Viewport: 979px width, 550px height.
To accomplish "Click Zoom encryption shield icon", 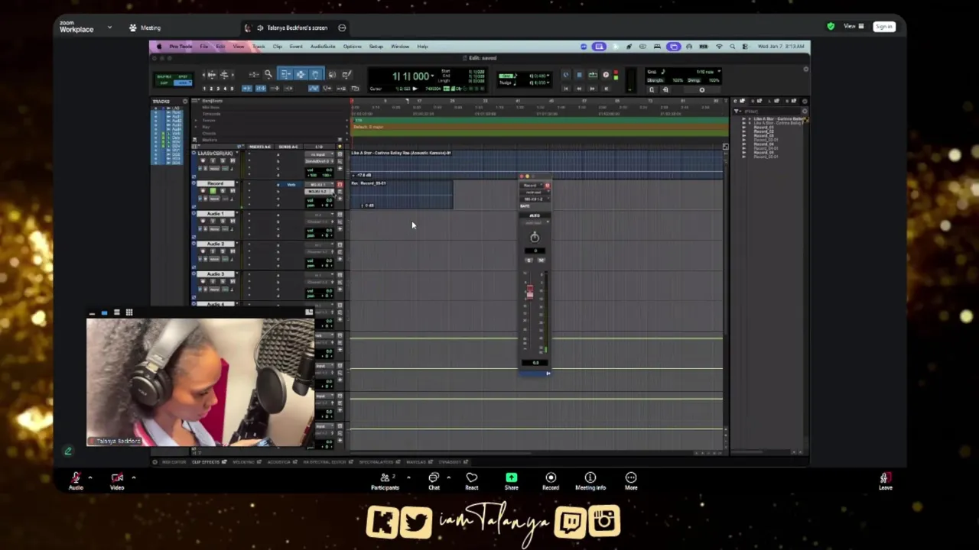I will (831, 27).
